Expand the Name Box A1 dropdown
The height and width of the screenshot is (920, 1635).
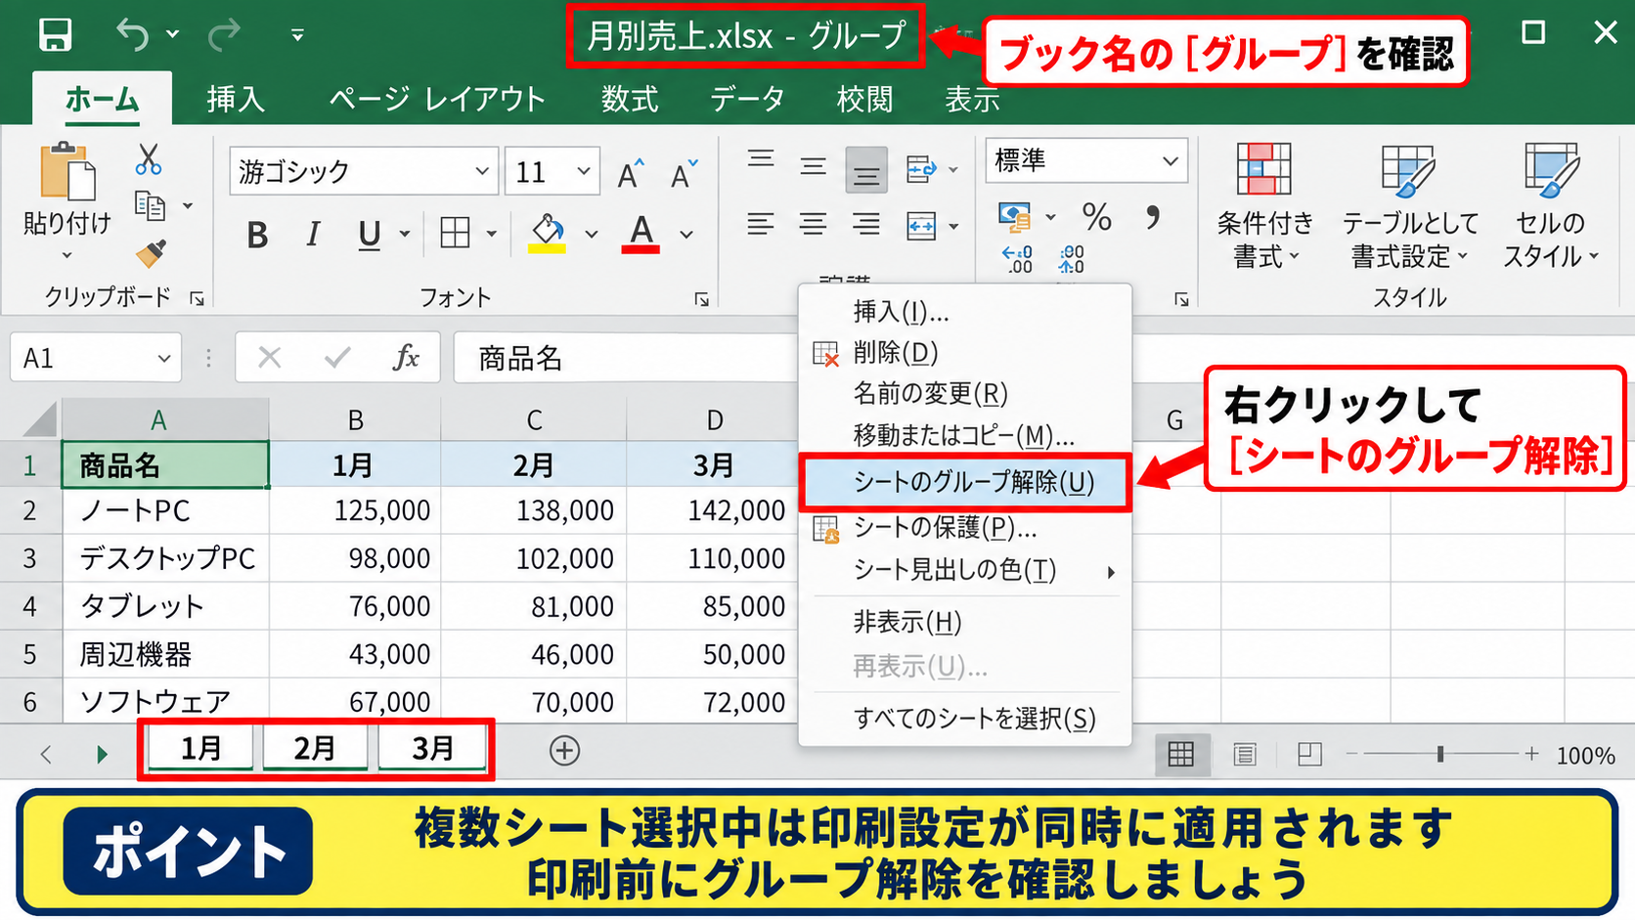[164, 358]
